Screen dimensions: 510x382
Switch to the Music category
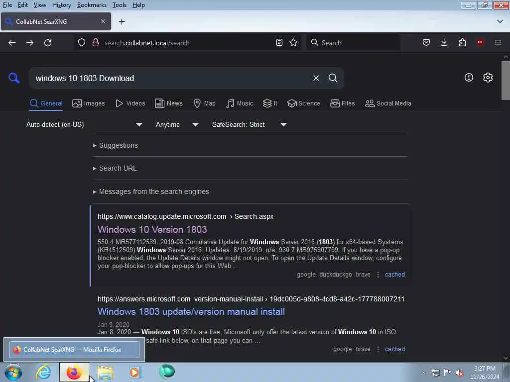click(x=240, y=103)
